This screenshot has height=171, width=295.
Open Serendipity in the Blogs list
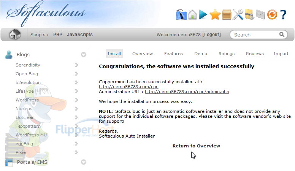coord(28,65)
